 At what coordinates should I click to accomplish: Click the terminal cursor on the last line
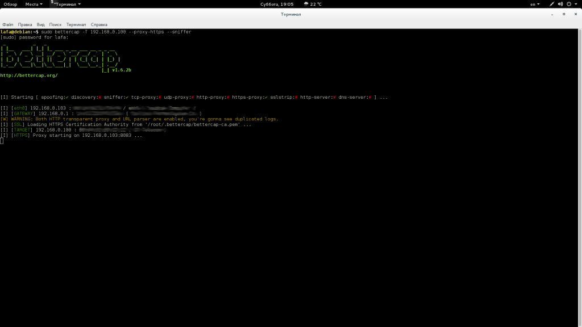[2, 141]
